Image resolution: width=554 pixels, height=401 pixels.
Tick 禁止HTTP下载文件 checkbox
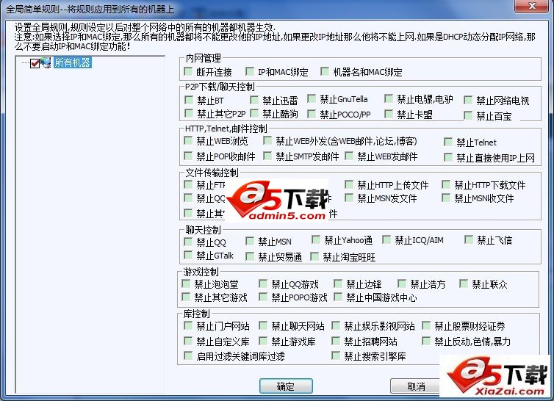click(446, 184)
